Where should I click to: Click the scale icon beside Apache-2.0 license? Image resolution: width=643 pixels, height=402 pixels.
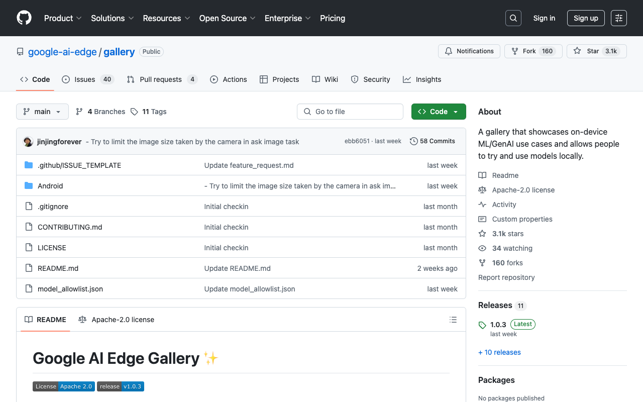482,190
